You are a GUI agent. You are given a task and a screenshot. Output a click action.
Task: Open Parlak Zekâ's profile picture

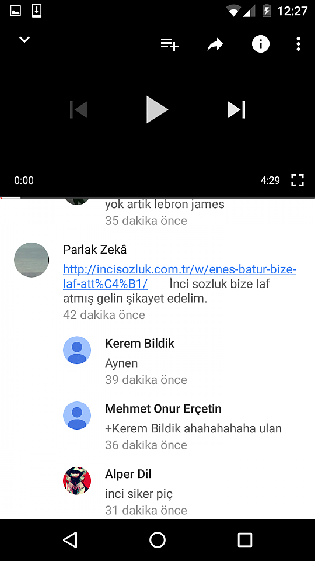pos(32,259)
